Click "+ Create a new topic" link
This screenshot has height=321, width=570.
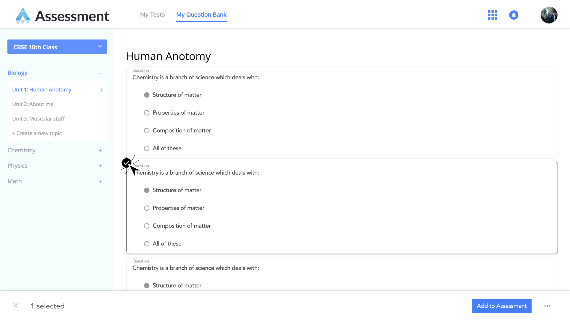click(x=37, y=133)
